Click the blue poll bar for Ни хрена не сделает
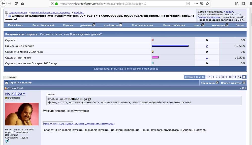The height and width of the screenshot is (145, 252). [x=170, y=46]
